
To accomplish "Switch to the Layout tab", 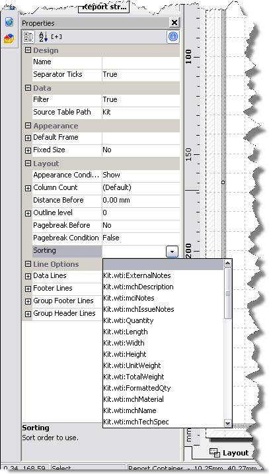I will tap(230, 453).
